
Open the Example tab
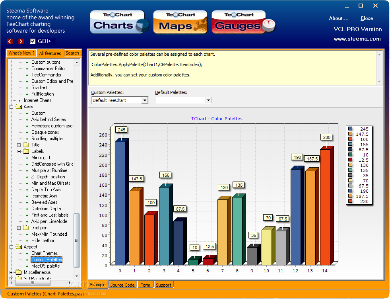(97, 285)
